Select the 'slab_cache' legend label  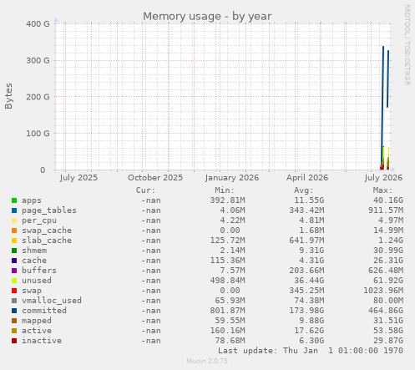point(47,241)
